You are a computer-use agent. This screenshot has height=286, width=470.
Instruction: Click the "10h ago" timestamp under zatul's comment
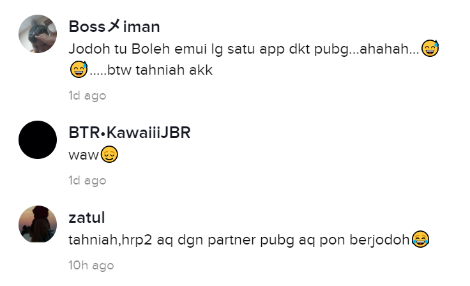91,266
